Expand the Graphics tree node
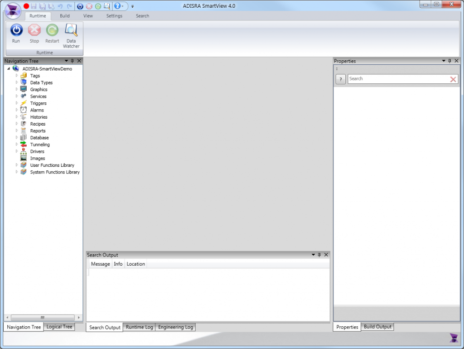Image resolution: width=464 pixels, height=349 pixels. click(x=17, y=89)
